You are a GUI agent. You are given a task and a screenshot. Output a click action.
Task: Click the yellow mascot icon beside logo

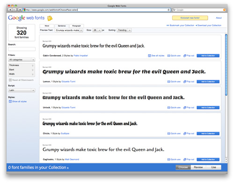[x=50, y=18]
